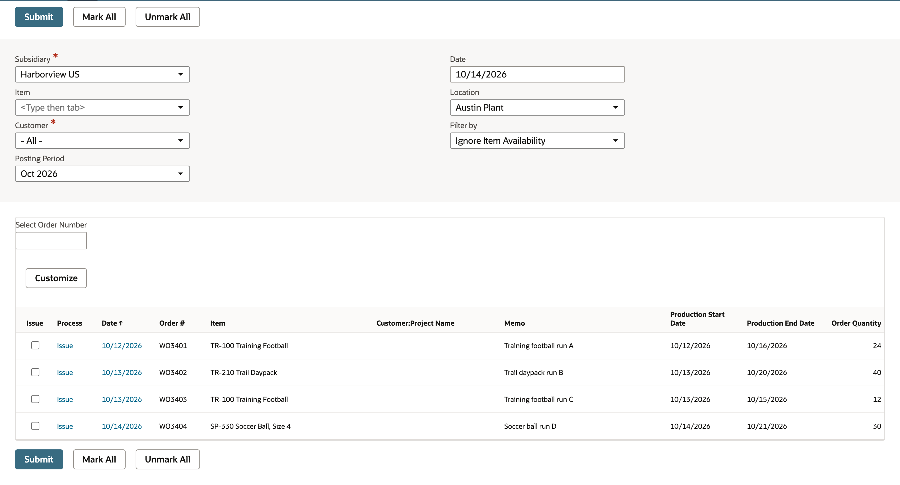
Task: Click the Issue link for WO3404
Action: (65, 426)
